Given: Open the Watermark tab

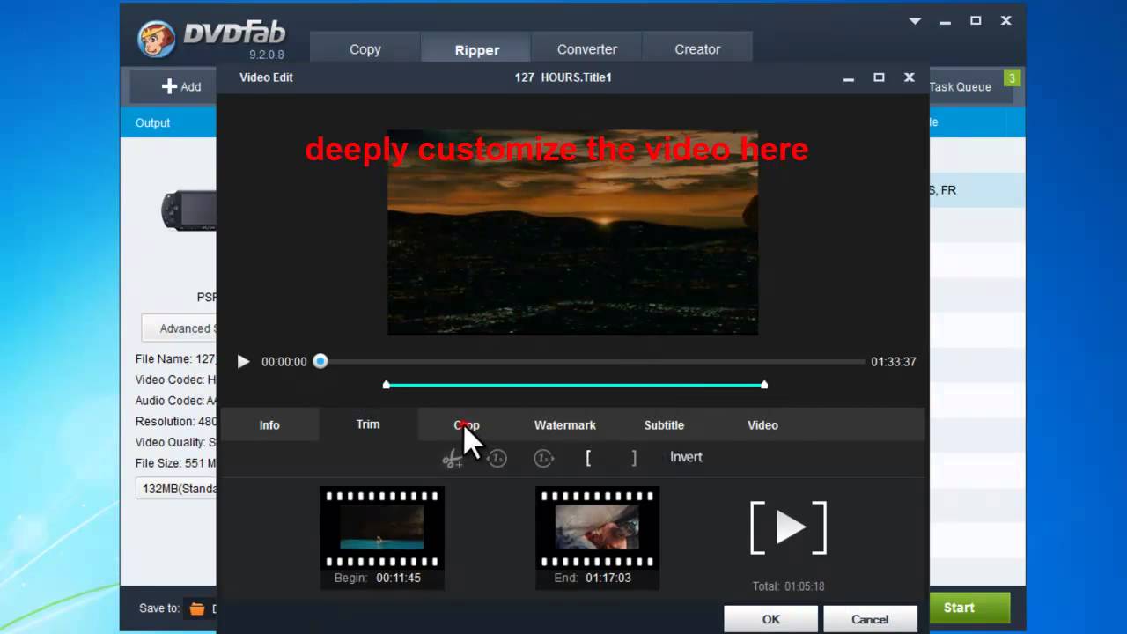Looking at the screenshot, I should (x=565, y=425).
